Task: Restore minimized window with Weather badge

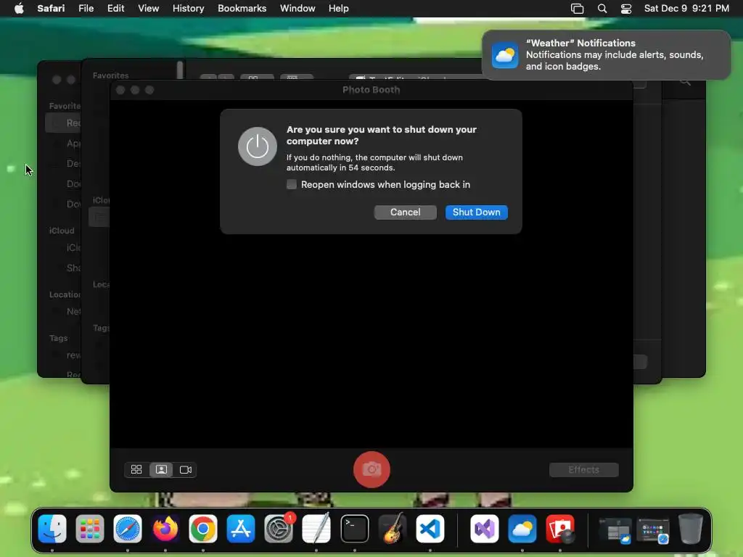Action: coord(615,530)
